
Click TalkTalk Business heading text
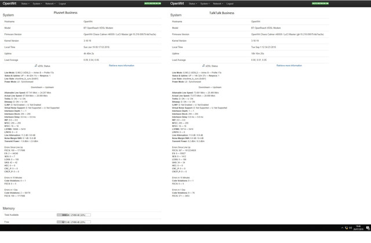(221, 13)
